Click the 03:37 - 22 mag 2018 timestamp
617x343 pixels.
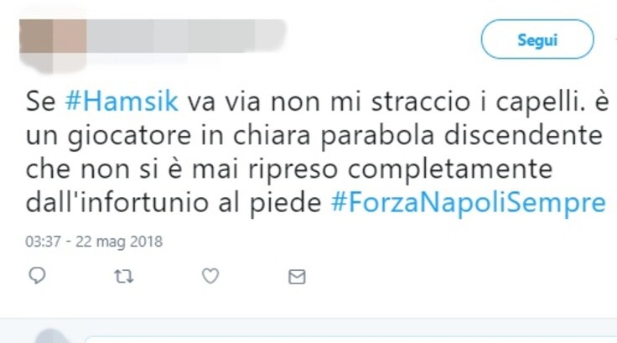point(94,242)
